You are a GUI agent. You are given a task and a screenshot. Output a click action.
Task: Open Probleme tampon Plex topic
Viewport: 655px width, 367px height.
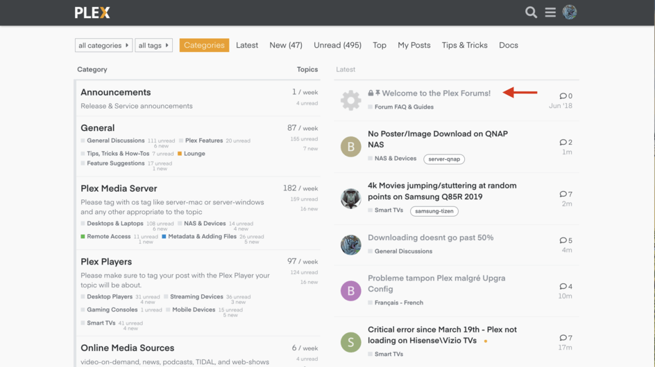[436, 283]
